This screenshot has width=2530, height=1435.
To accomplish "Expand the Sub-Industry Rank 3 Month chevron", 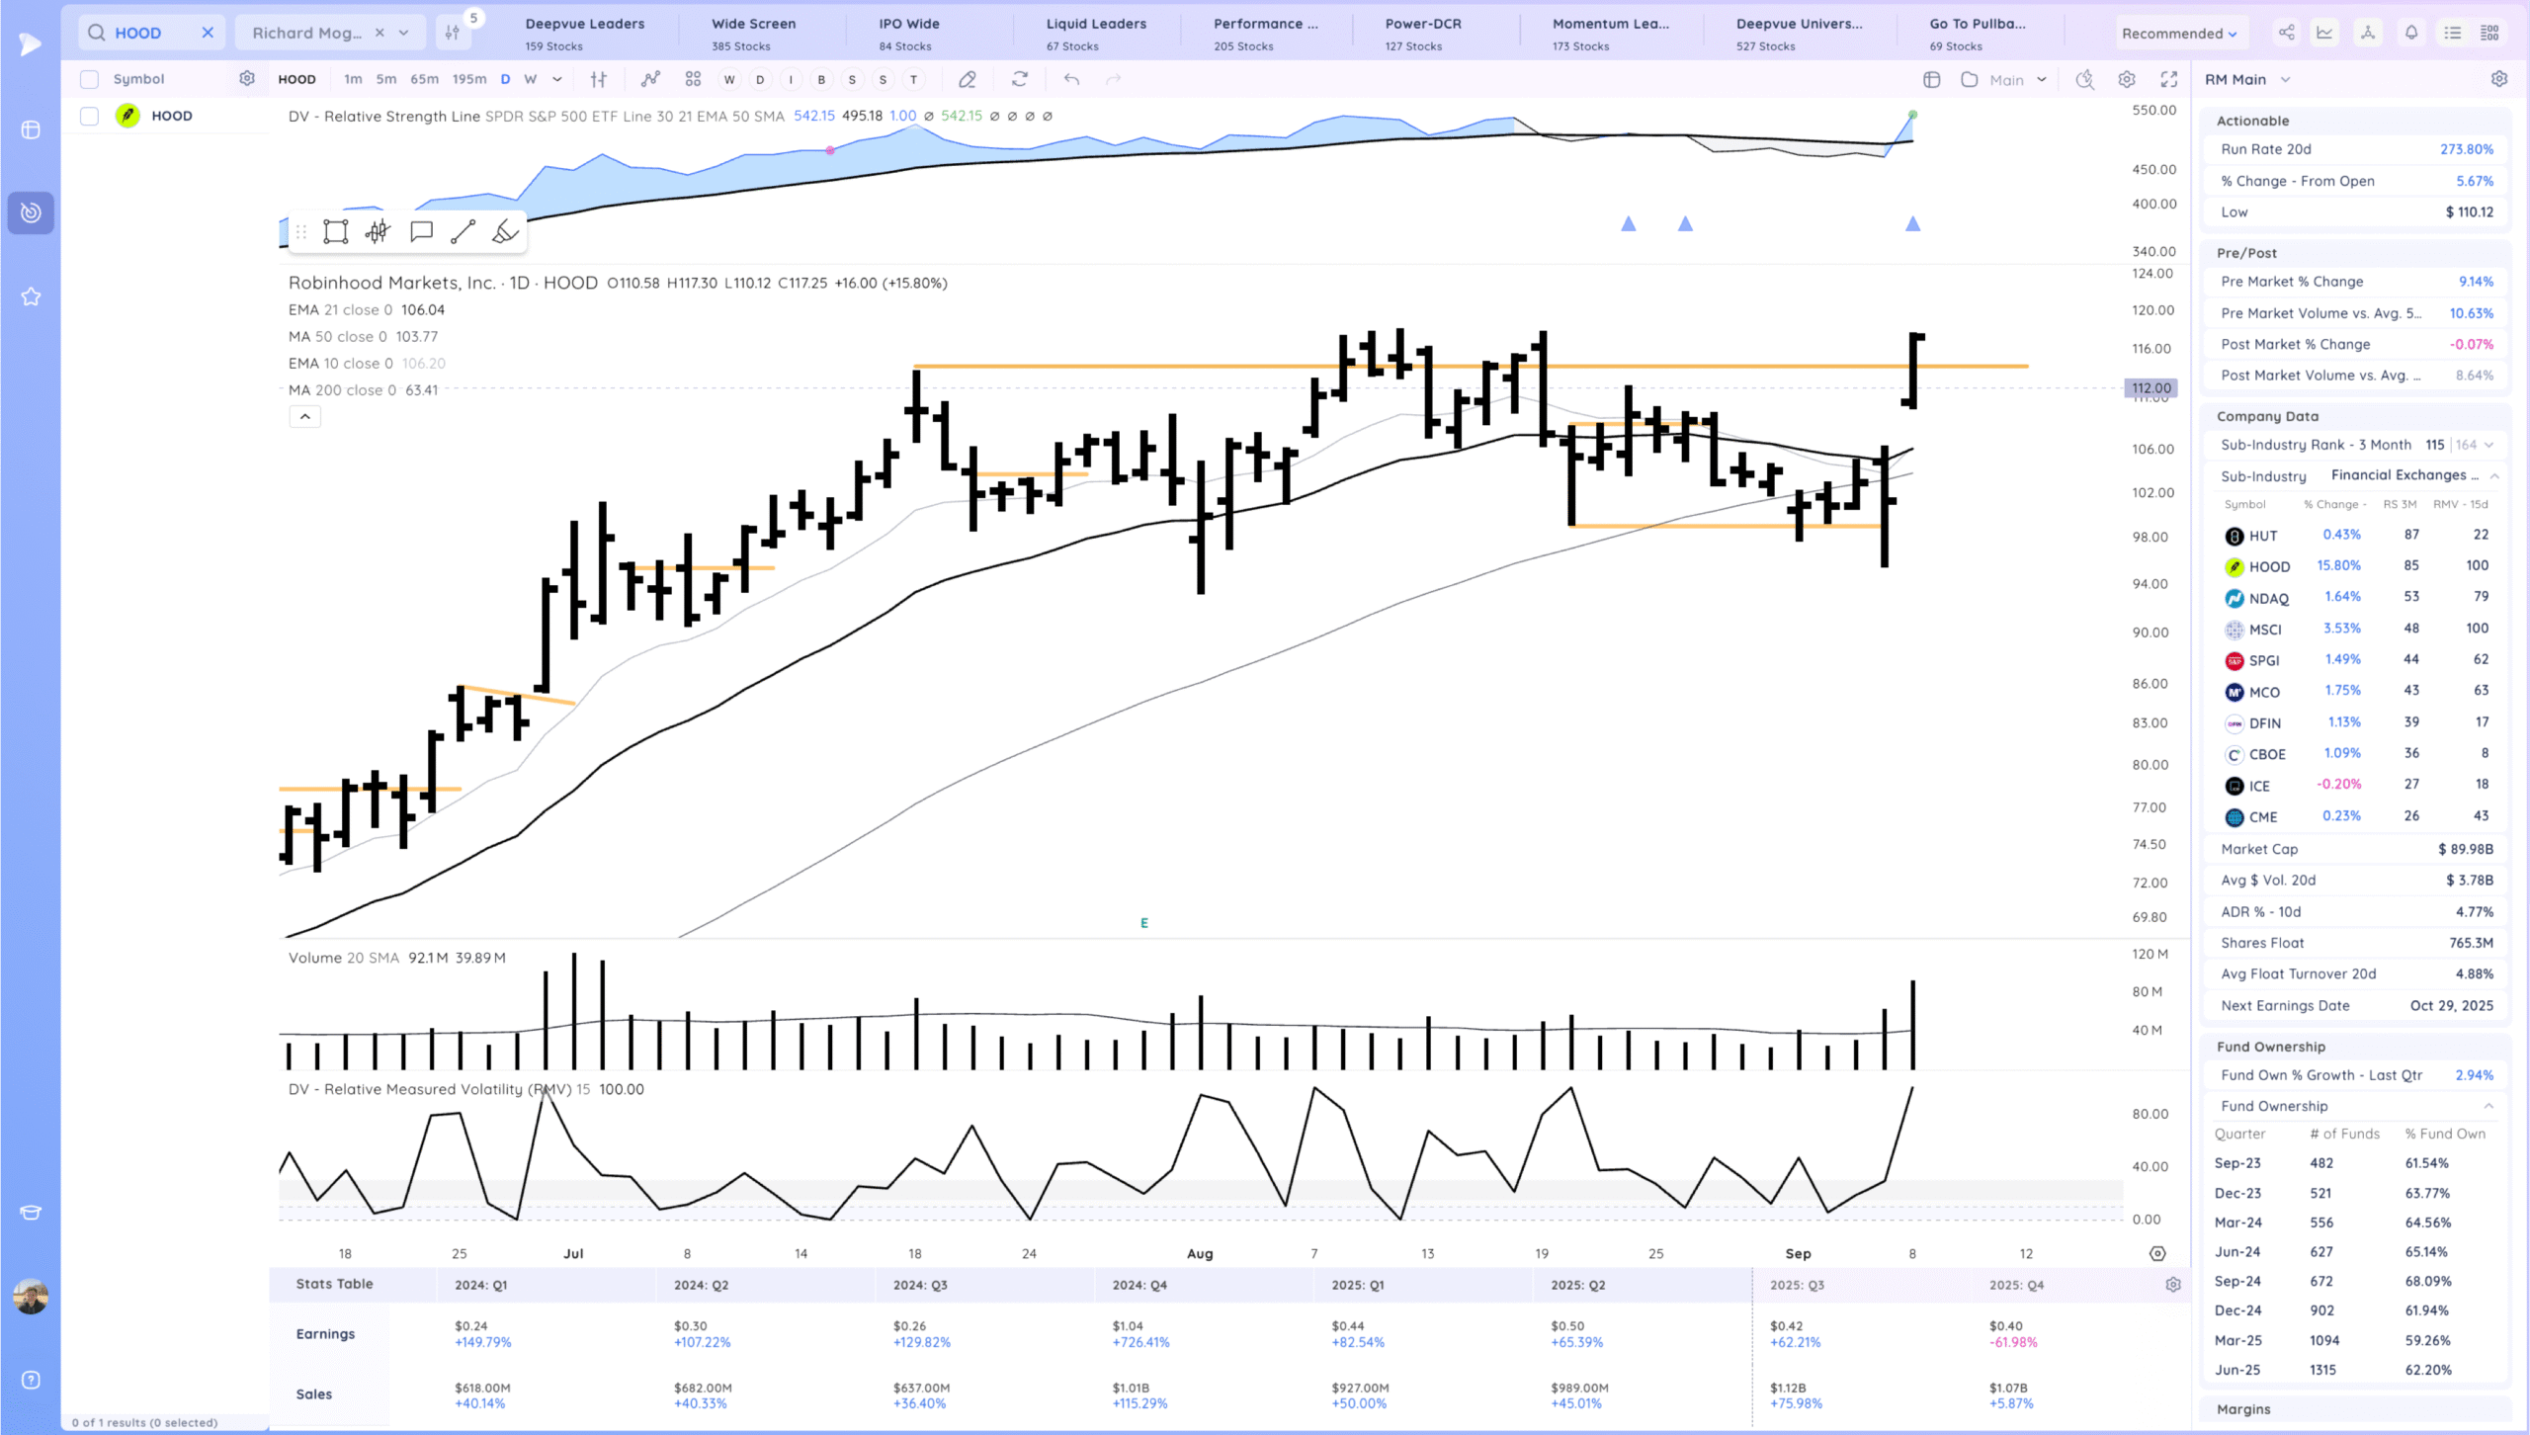I will (x=2488, y=445).
